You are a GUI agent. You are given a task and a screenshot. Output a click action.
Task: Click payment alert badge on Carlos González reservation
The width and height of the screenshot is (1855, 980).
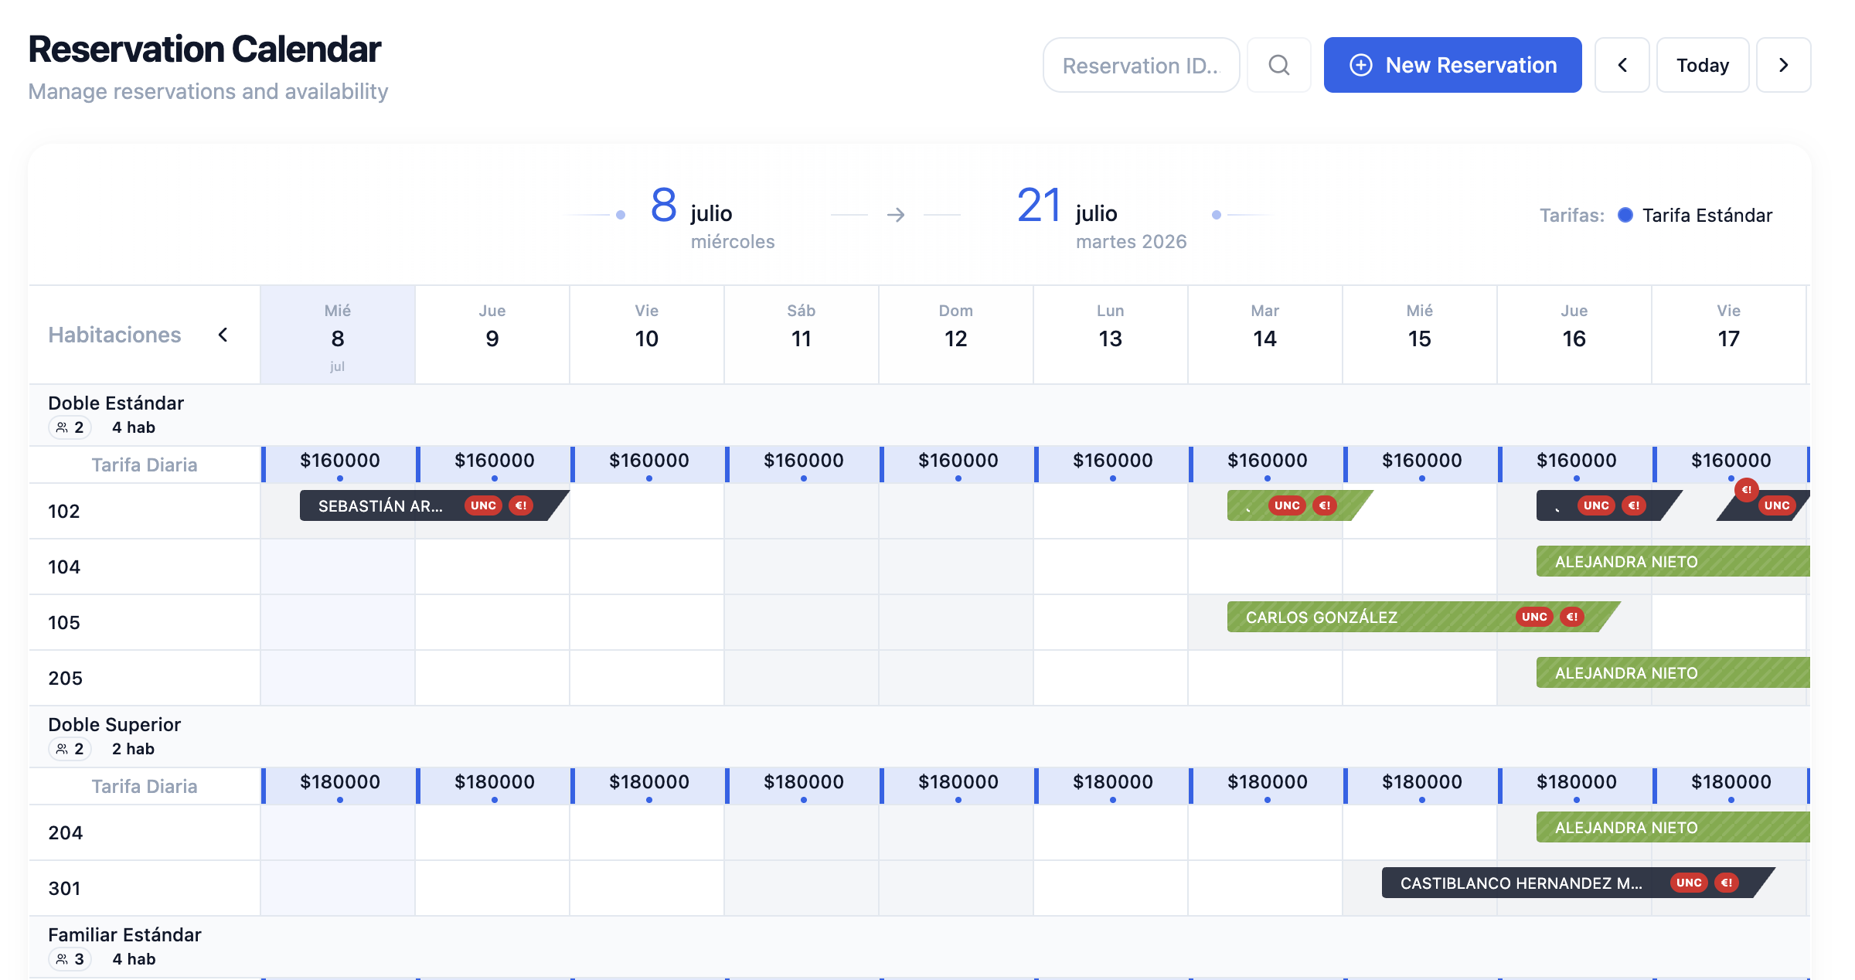tap(1572, 617)
